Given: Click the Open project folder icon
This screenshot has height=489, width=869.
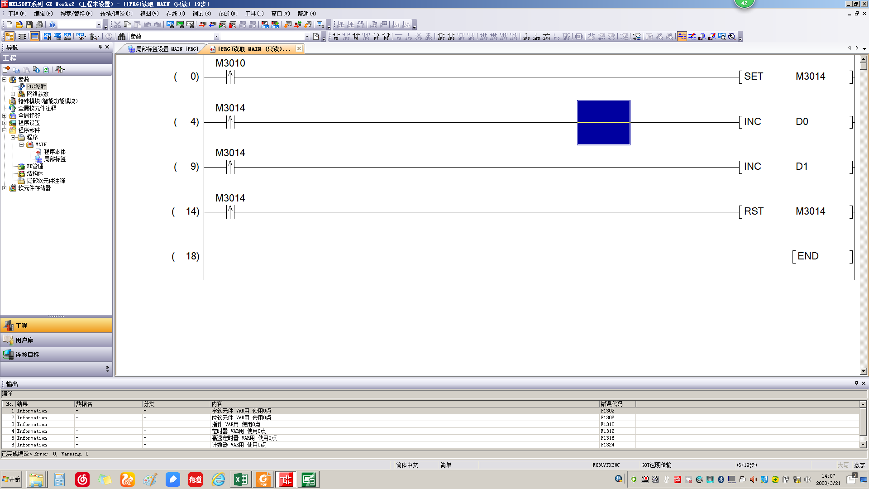Looking at the screenshot, I should [19, 25].
